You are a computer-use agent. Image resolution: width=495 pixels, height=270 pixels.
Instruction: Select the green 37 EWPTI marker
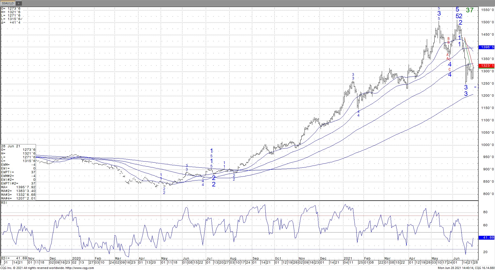point(470,10)
